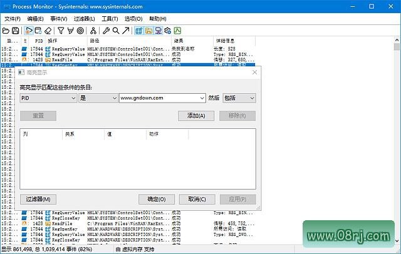Viewport: 401px width, 254px height.
Task: Confirm with the 确定(O) button
Action: click(157, 199)
